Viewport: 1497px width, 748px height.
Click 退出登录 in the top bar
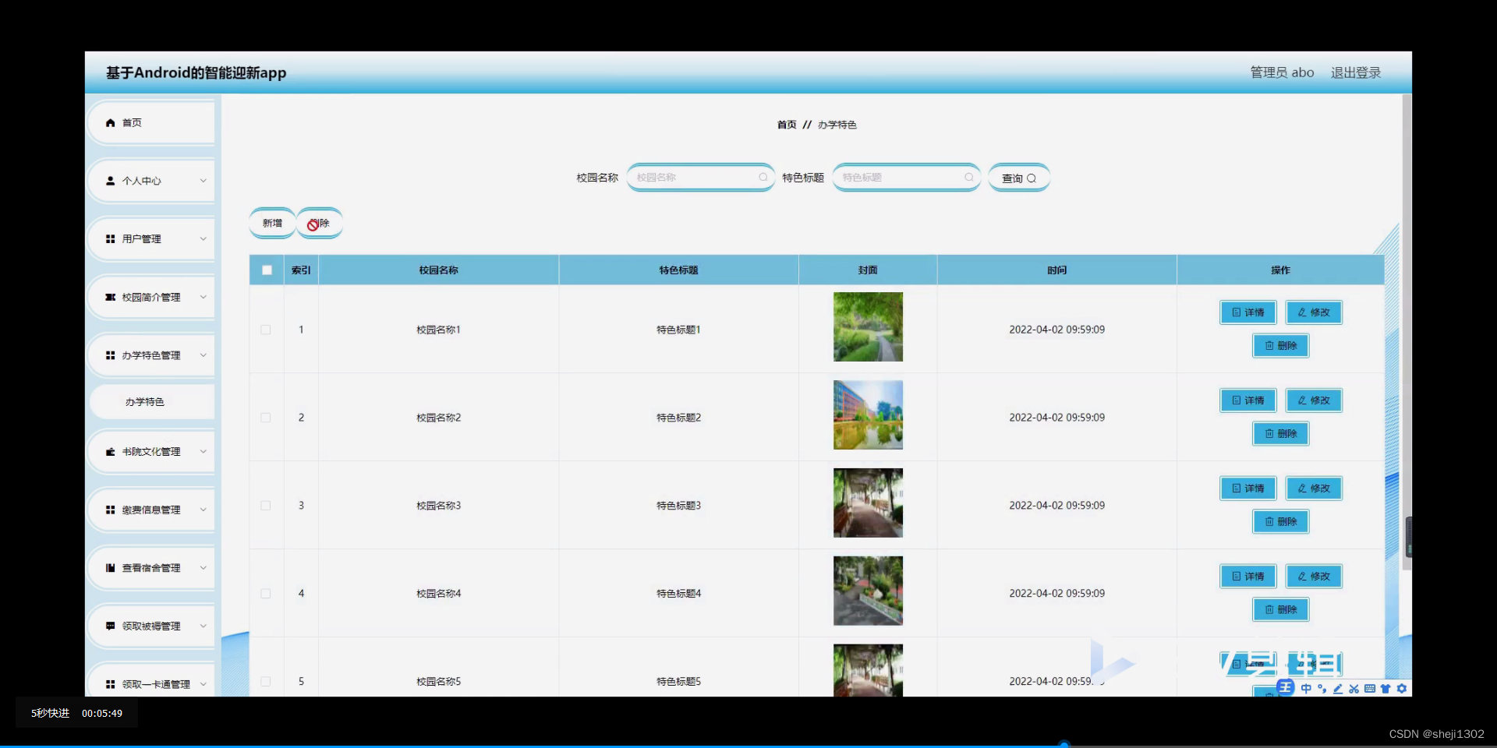click(1355, 72)
